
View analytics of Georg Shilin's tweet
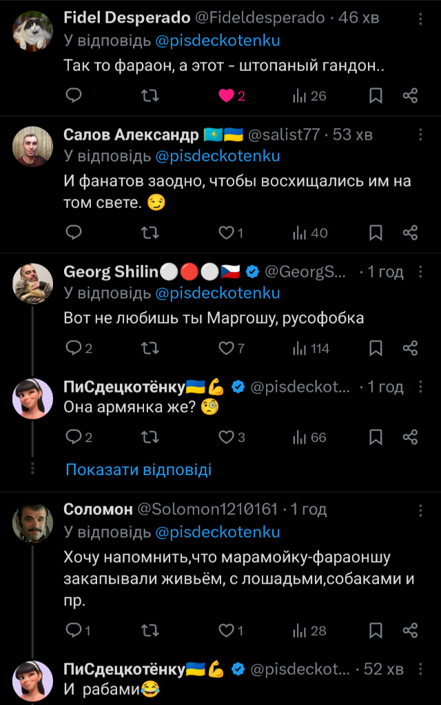coord(310,348)
